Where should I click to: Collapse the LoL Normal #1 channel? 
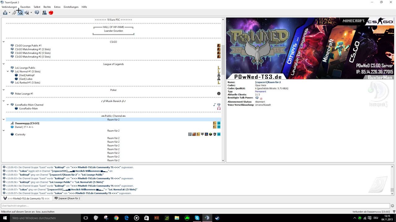[8, 72]
